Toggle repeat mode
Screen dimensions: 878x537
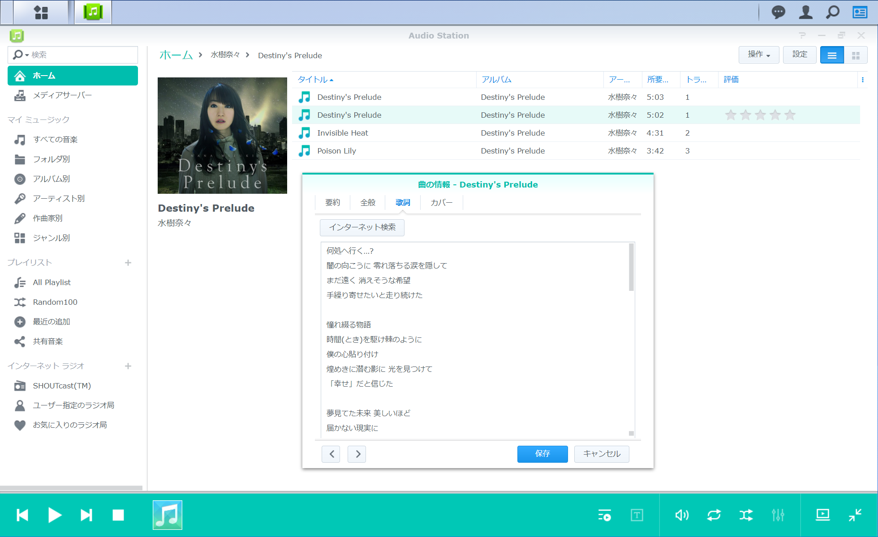[714, 515]
